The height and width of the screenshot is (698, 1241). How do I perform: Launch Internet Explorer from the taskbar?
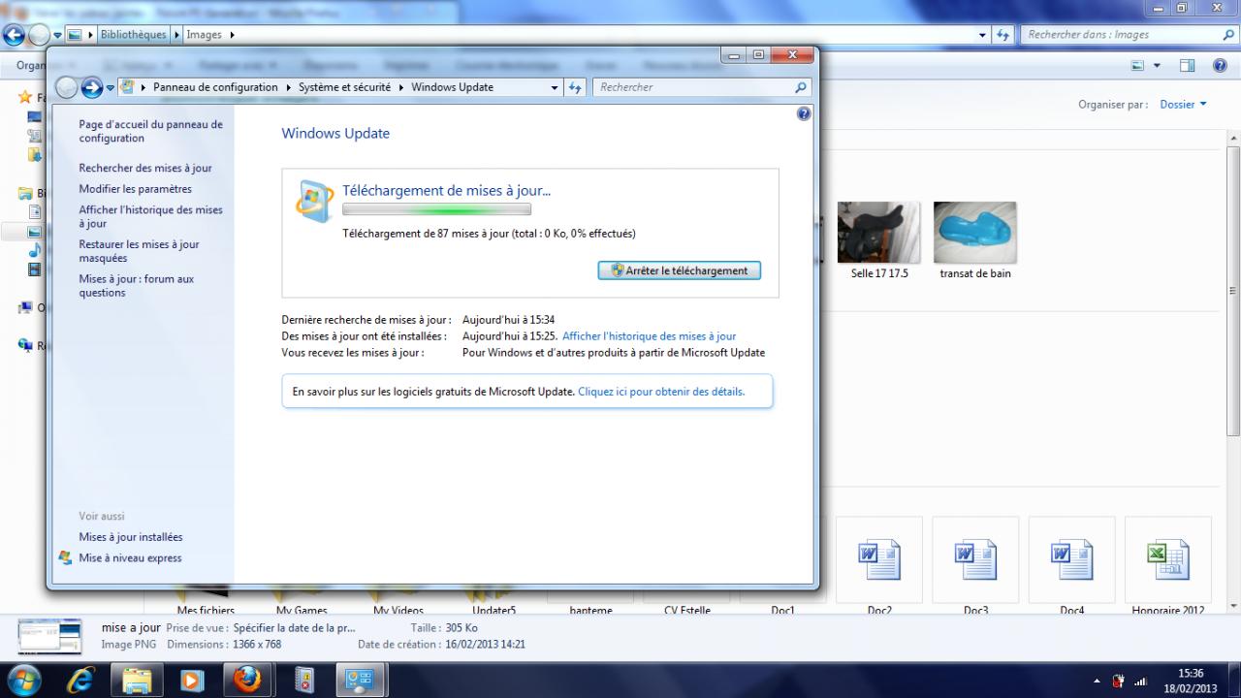click(x=81, y=680)
